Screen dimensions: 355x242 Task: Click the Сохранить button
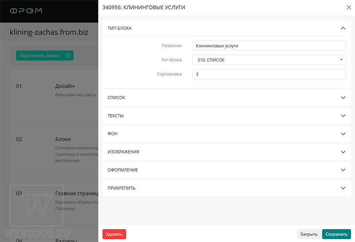pos(336,234)
